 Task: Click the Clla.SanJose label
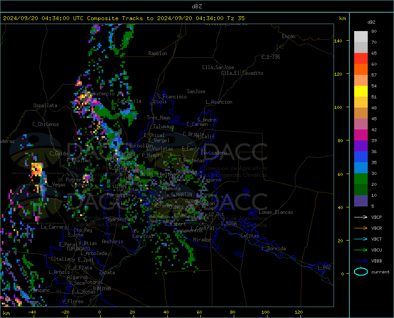coord(218,67)
